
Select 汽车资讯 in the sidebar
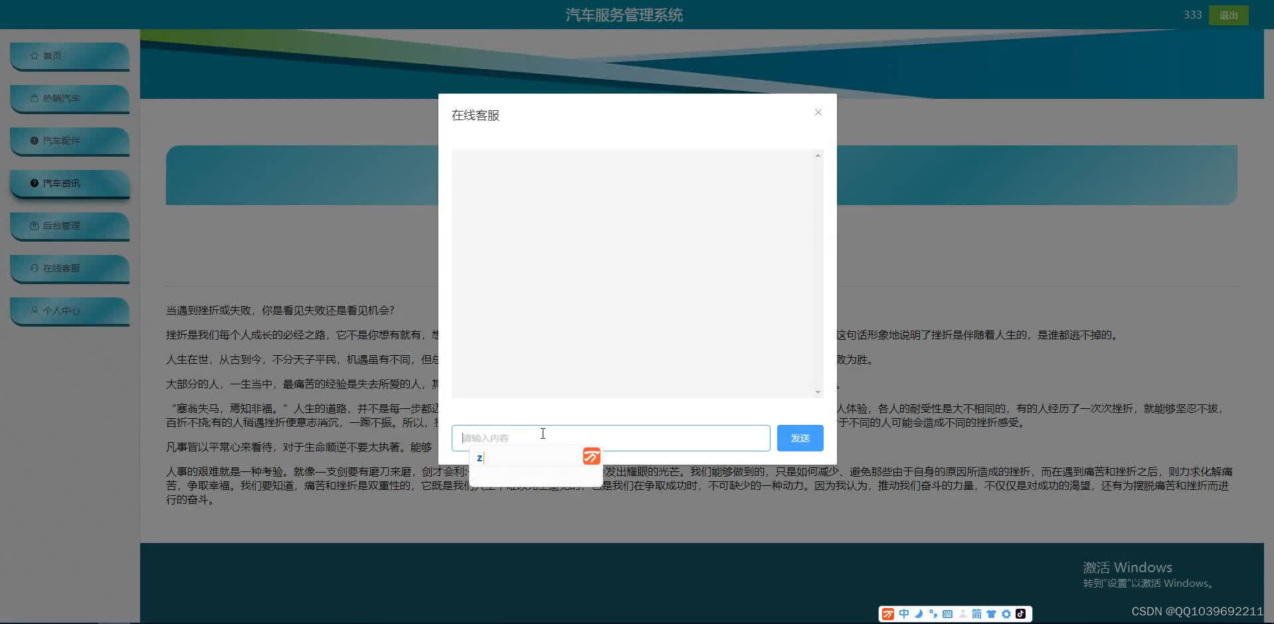click(x=70, y=184)
